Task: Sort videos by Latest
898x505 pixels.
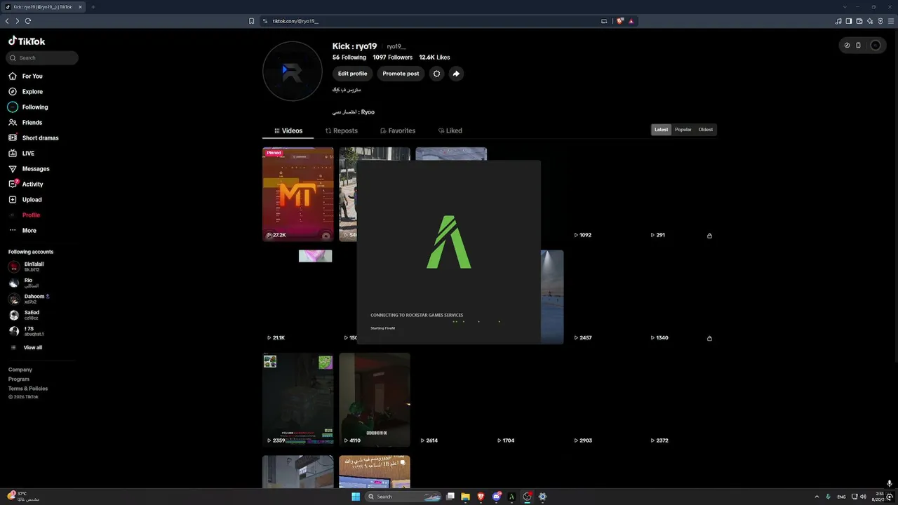Action: 662,130
